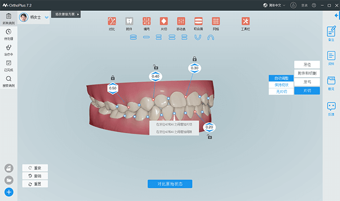The width and height of the screenshot is (340, 201).
Task: Choose the 保持现状 option
Action: [281, 85]
